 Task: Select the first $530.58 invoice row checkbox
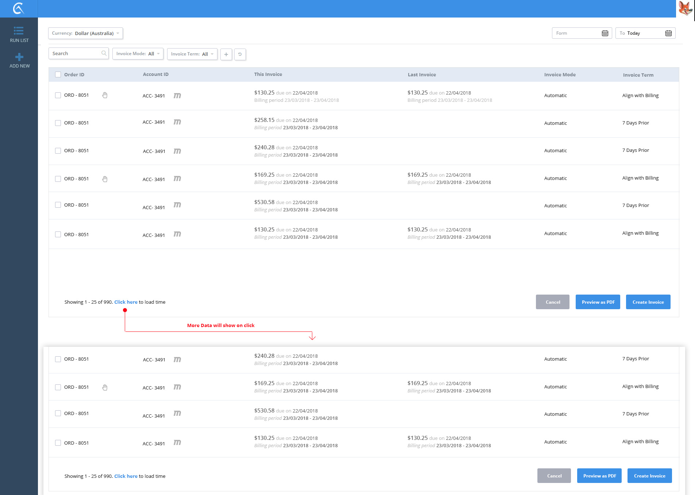coord(58,205)
